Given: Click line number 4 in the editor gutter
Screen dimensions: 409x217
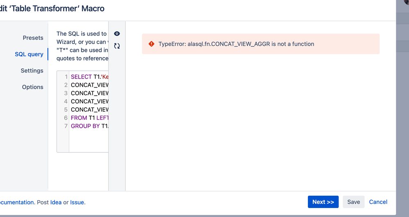Looking at the screenshot, I should click(x=66, y=101).
